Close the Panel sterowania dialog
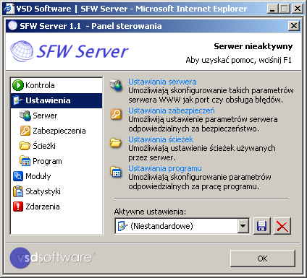This screenshot has width=307, height=278. pos(294,25)
